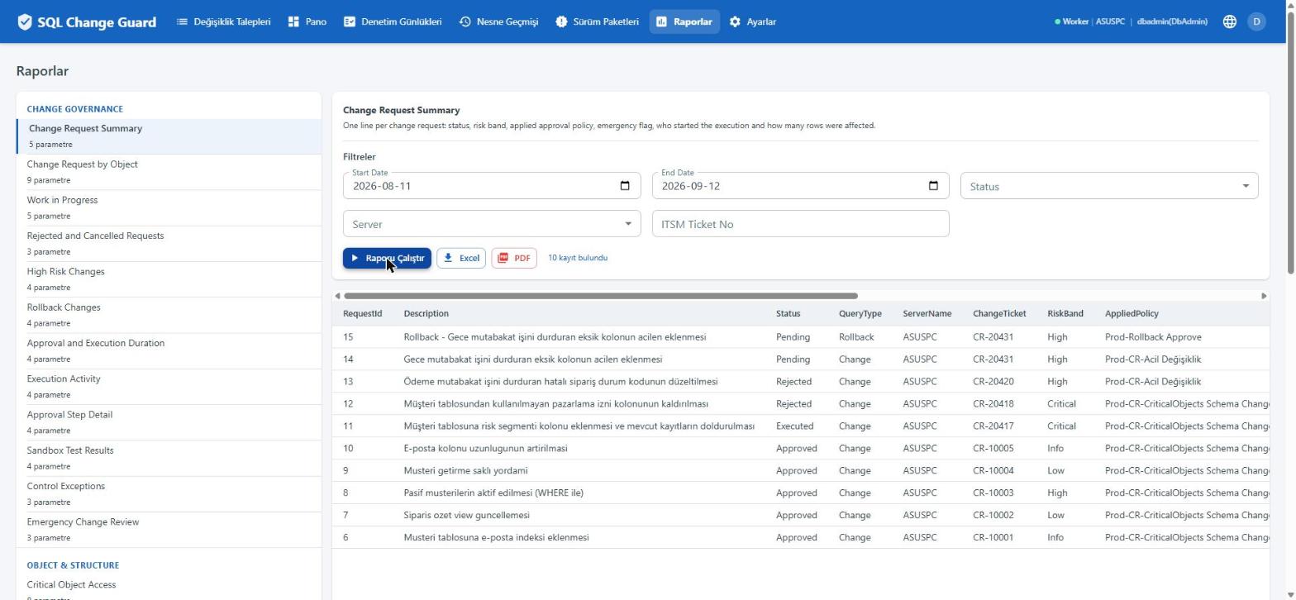This screenshot has width=1296, height=600.
Task: Open Nesne Geçmişi page
Action: point(498,22)
